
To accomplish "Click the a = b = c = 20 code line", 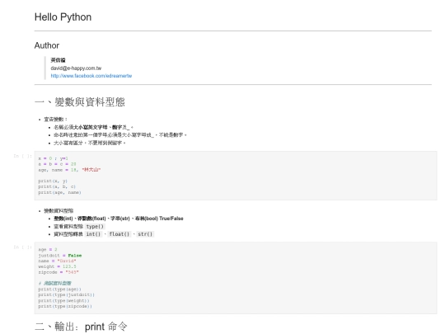I will pos(57,164).
